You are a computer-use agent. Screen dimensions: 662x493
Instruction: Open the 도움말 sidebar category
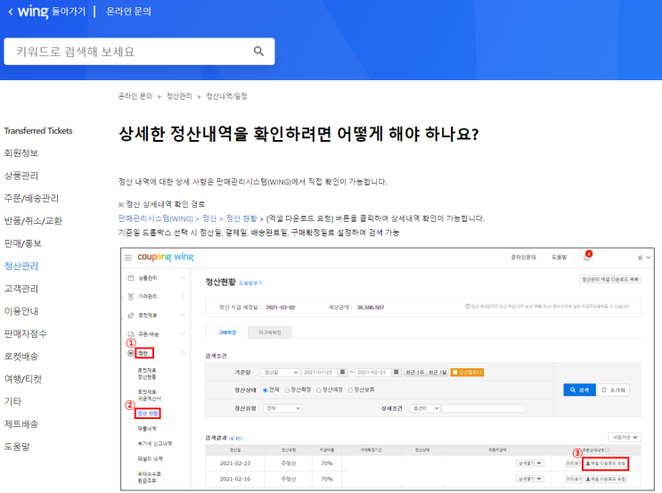[17, 447]
